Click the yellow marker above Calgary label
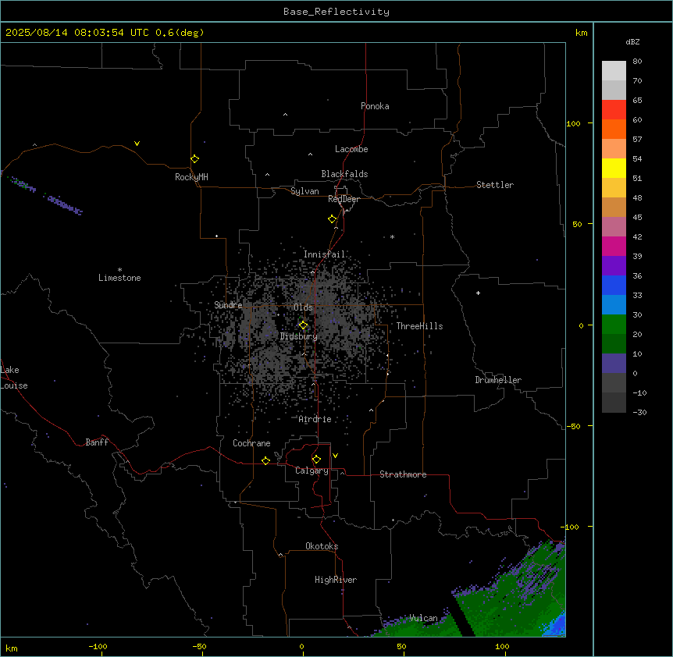 (x=316, y=460)
